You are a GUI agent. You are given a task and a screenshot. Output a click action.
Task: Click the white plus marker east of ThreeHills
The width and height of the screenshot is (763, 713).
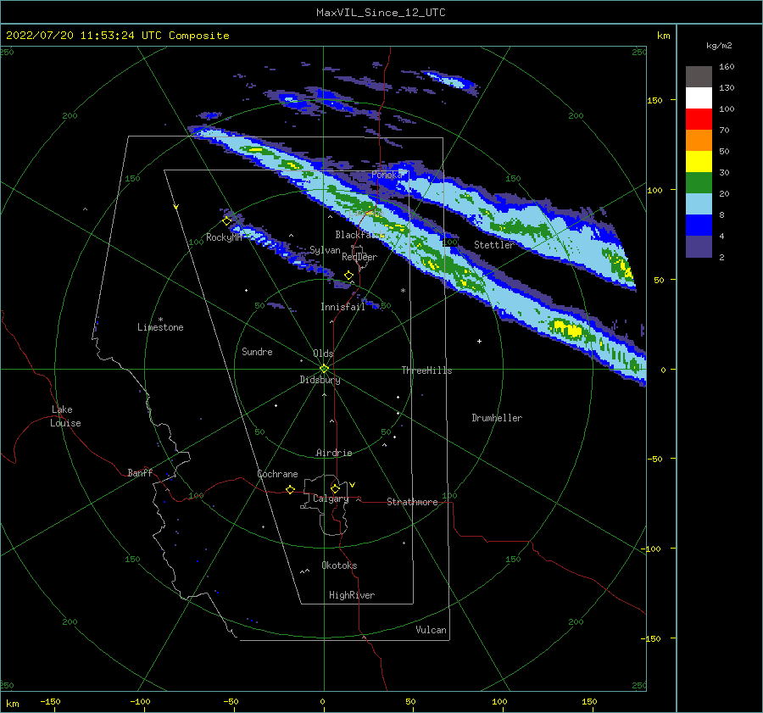[x=479, y=341]
